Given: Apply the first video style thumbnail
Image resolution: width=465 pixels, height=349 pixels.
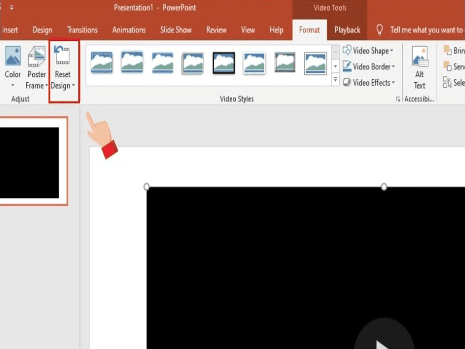Looking at the screenshot, I should click(101, 63).
